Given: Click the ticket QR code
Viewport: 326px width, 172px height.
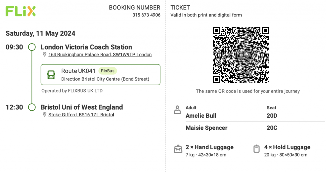Looking at the screenshot, I should [241, 55].
